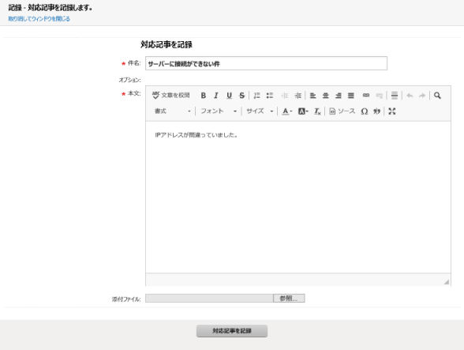Insert special character with omega icon

(365, 111)
